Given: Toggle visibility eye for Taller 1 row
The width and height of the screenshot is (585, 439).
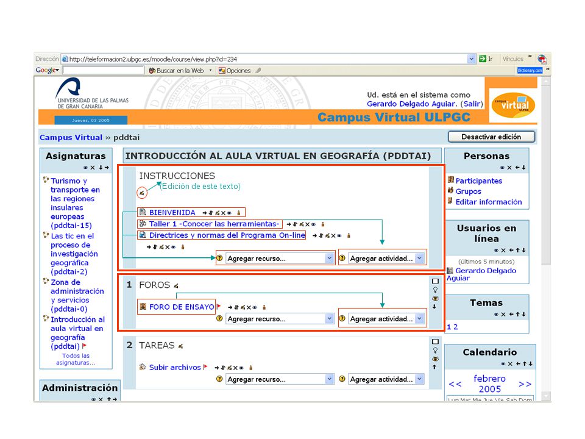Looking at the screenshot, I should click(313, 224).
